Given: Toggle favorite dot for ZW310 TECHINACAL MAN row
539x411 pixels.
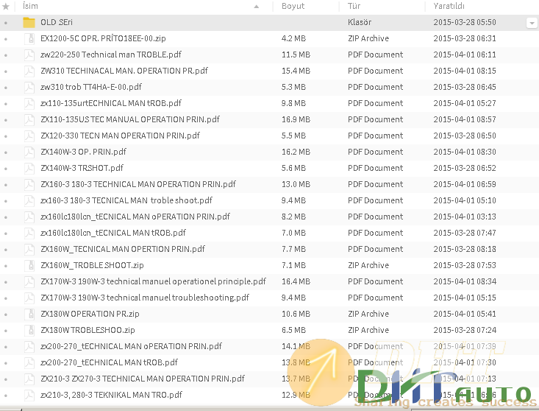Looking at the screenshot, I should pyautogui.click(x=6, y=71).
